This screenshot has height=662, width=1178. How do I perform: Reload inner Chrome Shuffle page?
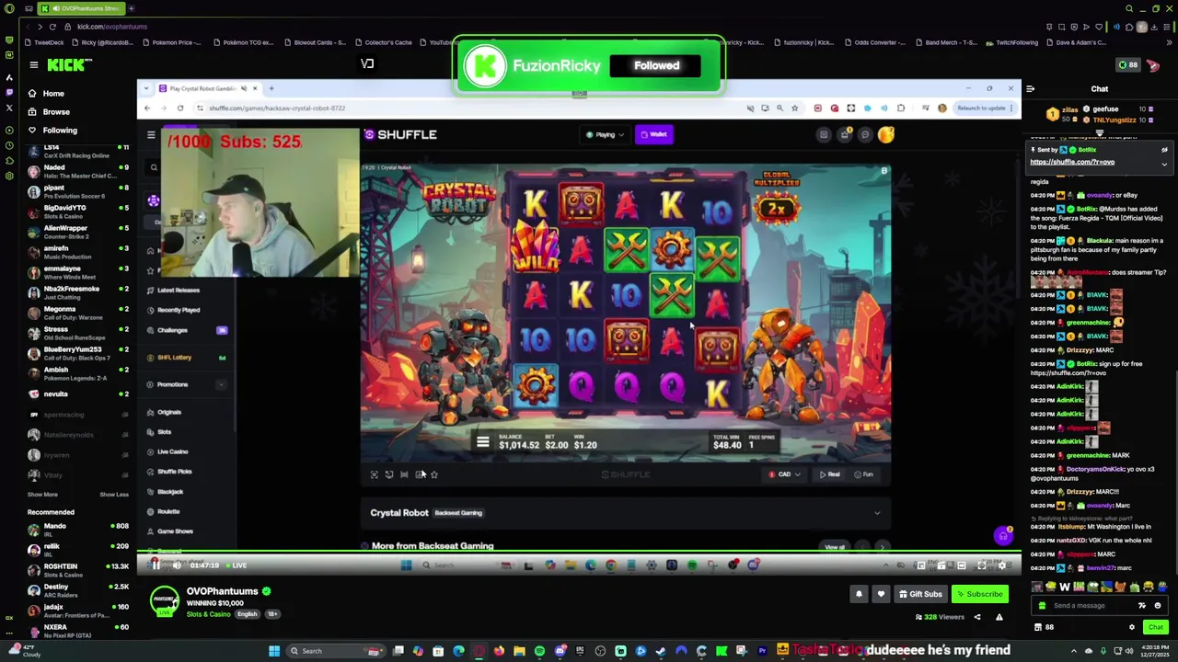pyautogui.click(x=180, y=108)
